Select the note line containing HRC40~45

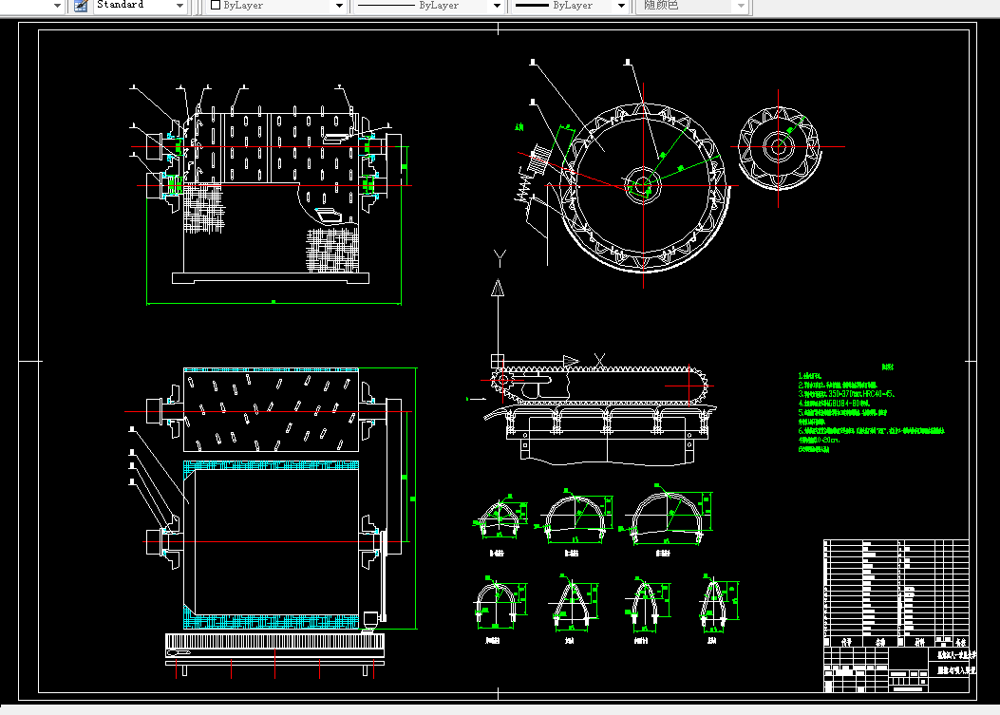[x=846, y=394]
